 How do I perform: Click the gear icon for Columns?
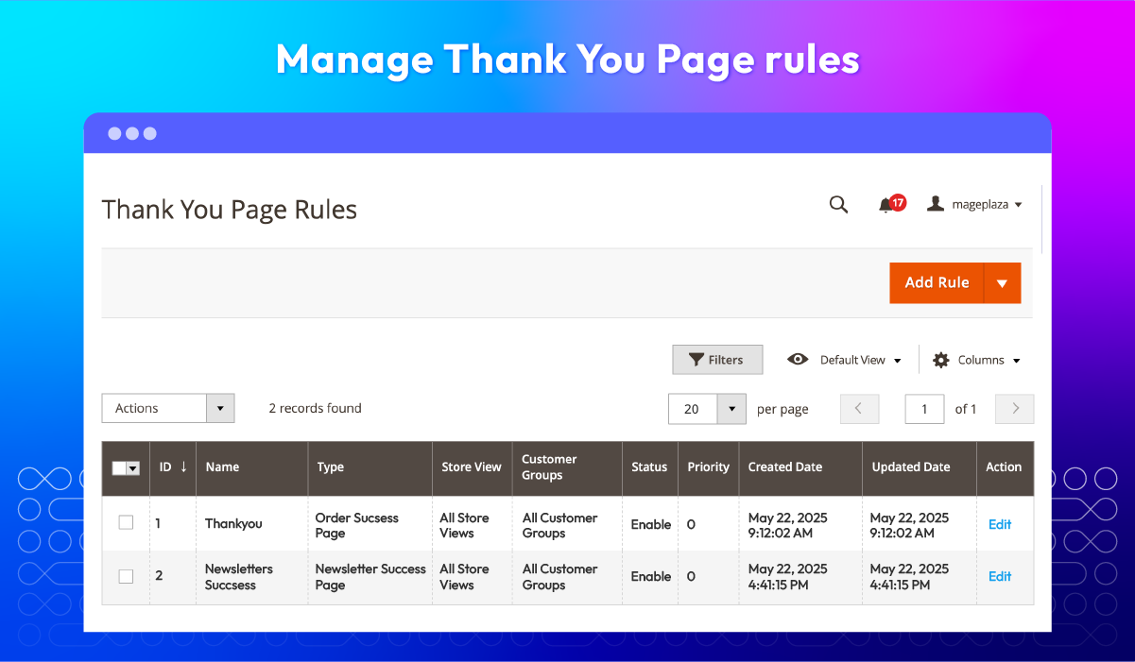pyautogui.click(x=940, y=360)
